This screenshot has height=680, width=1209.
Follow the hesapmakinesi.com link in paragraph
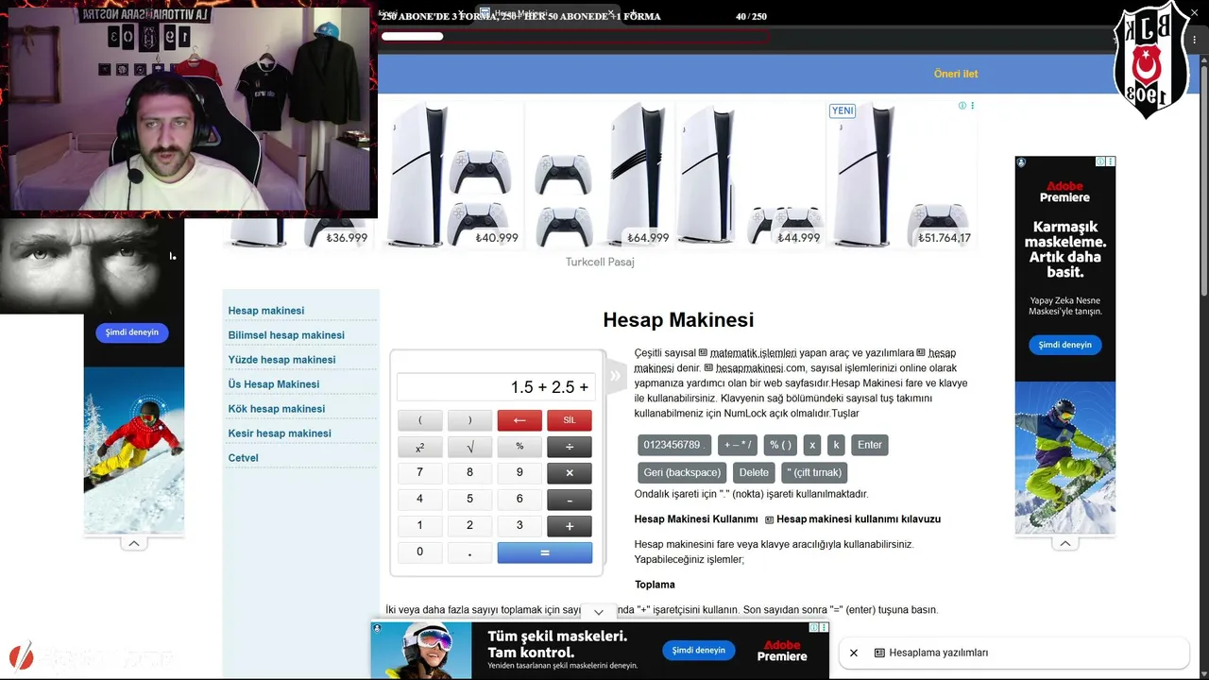(x=762, y=368)
